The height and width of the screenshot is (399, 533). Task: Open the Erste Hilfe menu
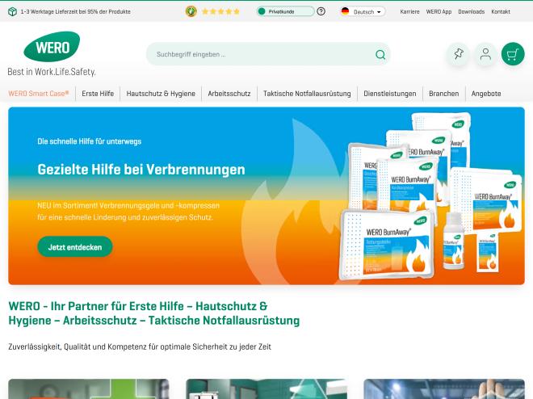click(98, 94)
